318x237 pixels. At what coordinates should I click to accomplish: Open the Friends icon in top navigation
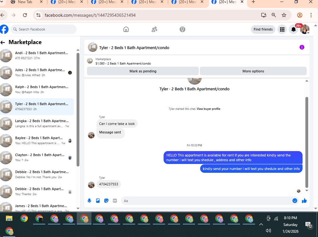154,29
